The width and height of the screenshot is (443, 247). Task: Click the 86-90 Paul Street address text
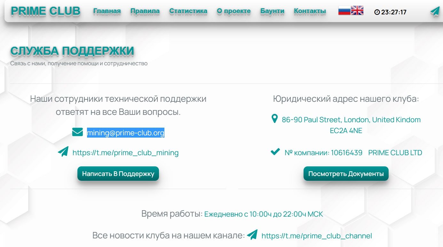tap(351, 120)
